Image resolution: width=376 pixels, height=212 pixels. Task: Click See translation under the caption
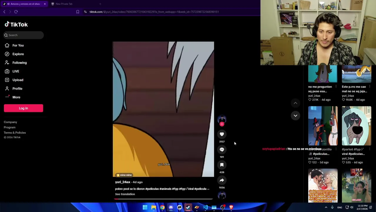(125, 194)
